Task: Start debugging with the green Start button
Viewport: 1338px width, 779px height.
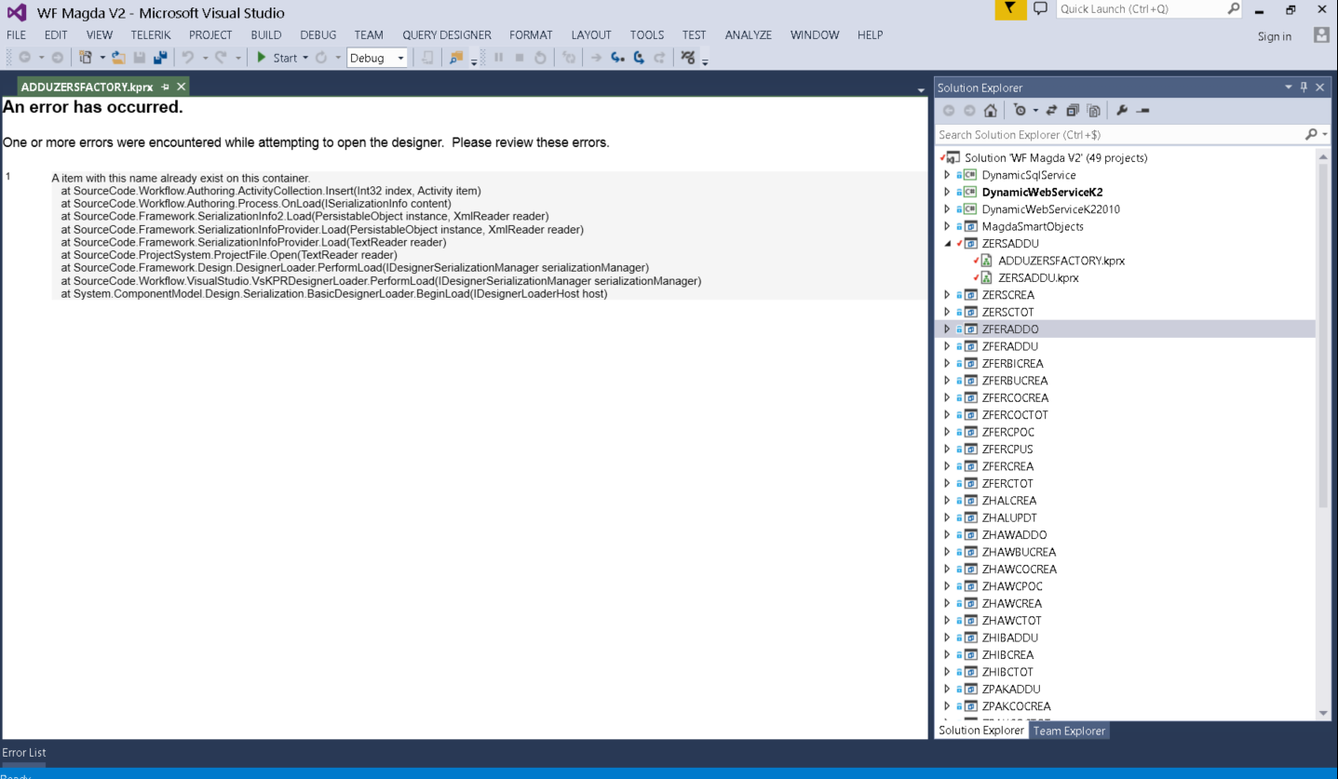Action: pyautogui.click(x=277, y=58)
